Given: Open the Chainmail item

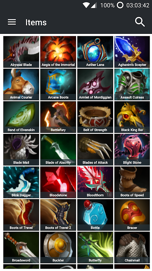Looking at the screenshot, I should [132, 248].
